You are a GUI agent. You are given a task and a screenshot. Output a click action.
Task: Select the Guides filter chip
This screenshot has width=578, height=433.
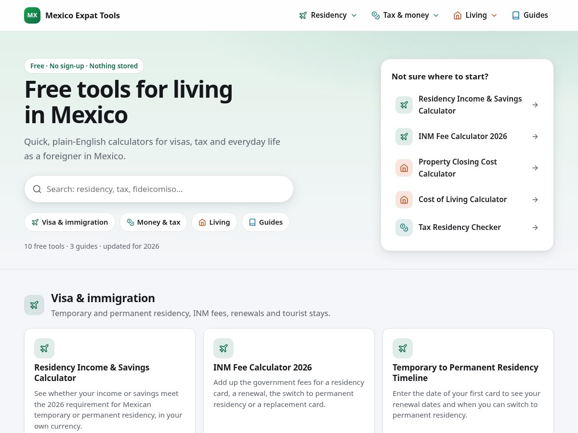tap(265, 222)
